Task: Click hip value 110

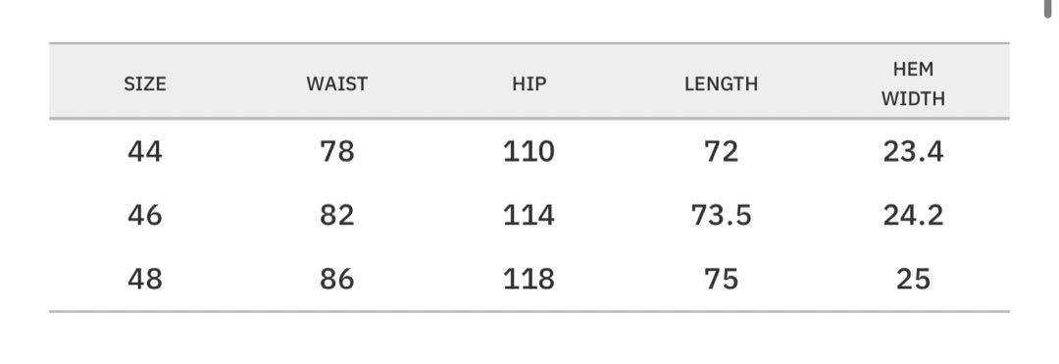Action: coord(529,152)
